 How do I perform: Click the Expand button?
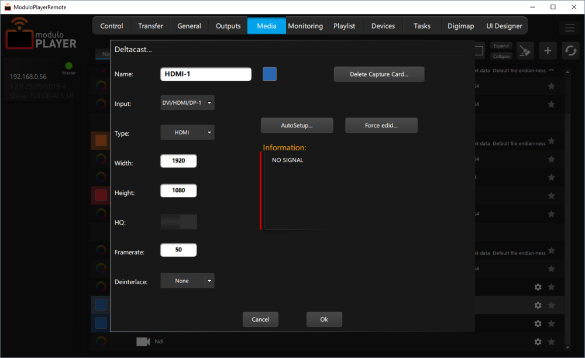point(501,46)
